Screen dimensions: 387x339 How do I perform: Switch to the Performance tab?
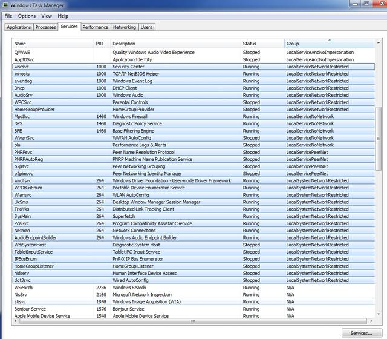96,27
